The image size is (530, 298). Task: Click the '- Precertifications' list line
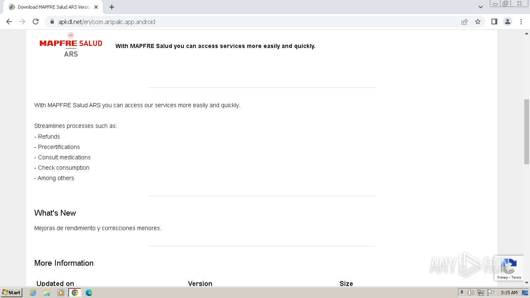(57, 147)
